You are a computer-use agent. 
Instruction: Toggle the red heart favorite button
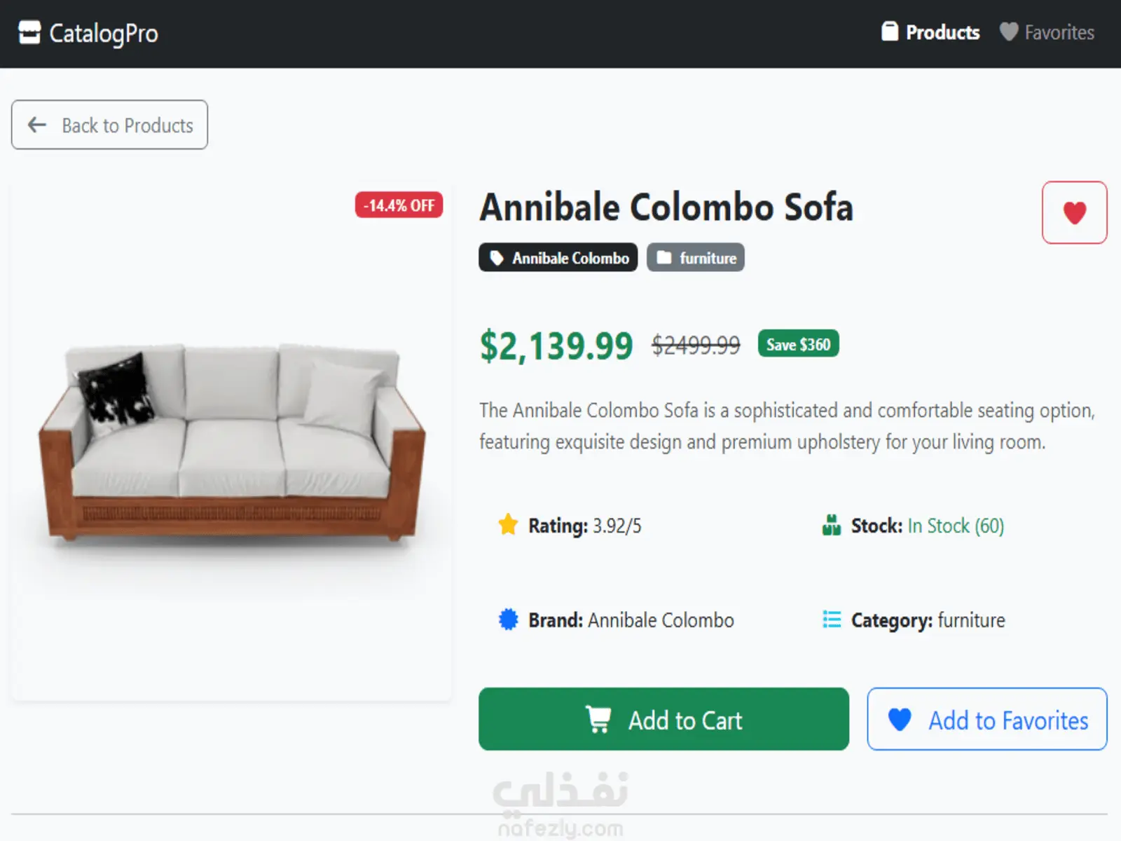pos(1074,212)
